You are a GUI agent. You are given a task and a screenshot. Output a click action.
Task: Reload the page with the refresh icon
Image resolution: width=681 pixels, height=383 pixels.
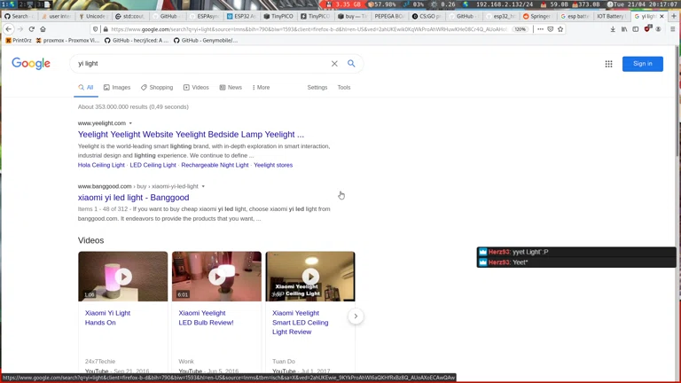(x=31, y=29)
